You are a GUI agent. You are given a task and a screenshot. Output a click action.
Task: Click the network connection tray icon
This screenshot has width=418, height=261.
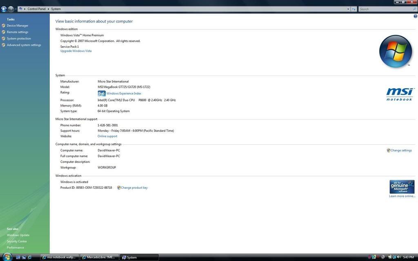click(x=394, y=257)
